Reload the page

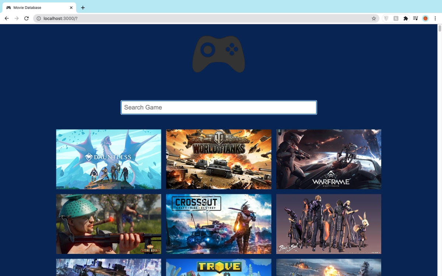(27, 18)
